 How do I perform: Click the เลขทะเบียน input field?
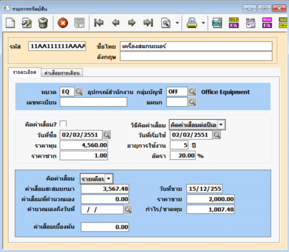pyautogui.click(x=93, y=102)
